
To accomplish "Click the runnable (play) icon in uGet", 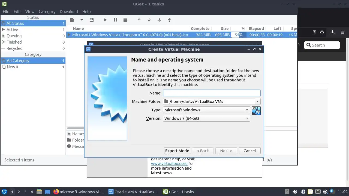I will tap(105, 20).
